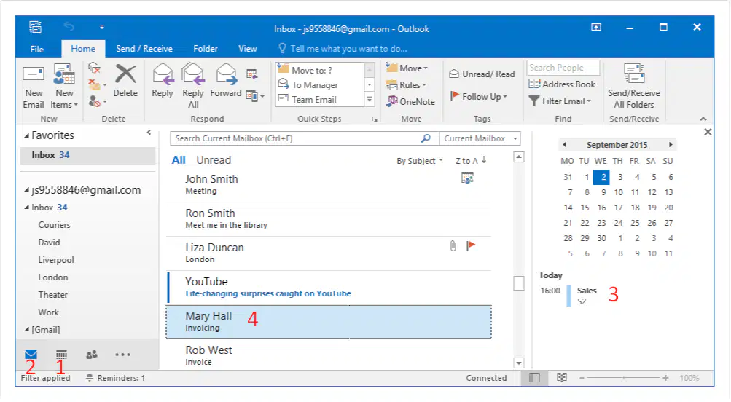Click the Undo button in title bar
This screenshot has width=731, height=402.
69,27
